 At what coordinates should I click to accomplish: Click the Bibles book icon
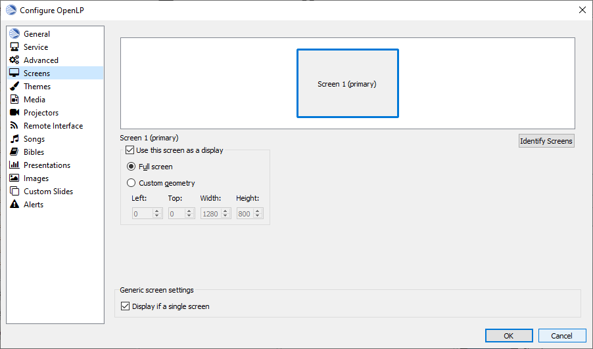(x=14, y=152)
